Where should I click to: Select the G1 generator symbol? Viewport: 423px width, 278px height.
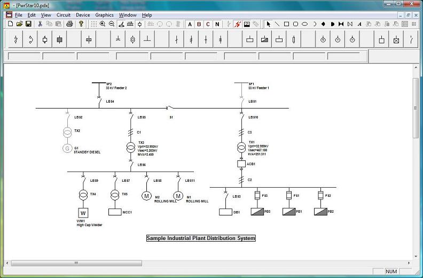67,148
